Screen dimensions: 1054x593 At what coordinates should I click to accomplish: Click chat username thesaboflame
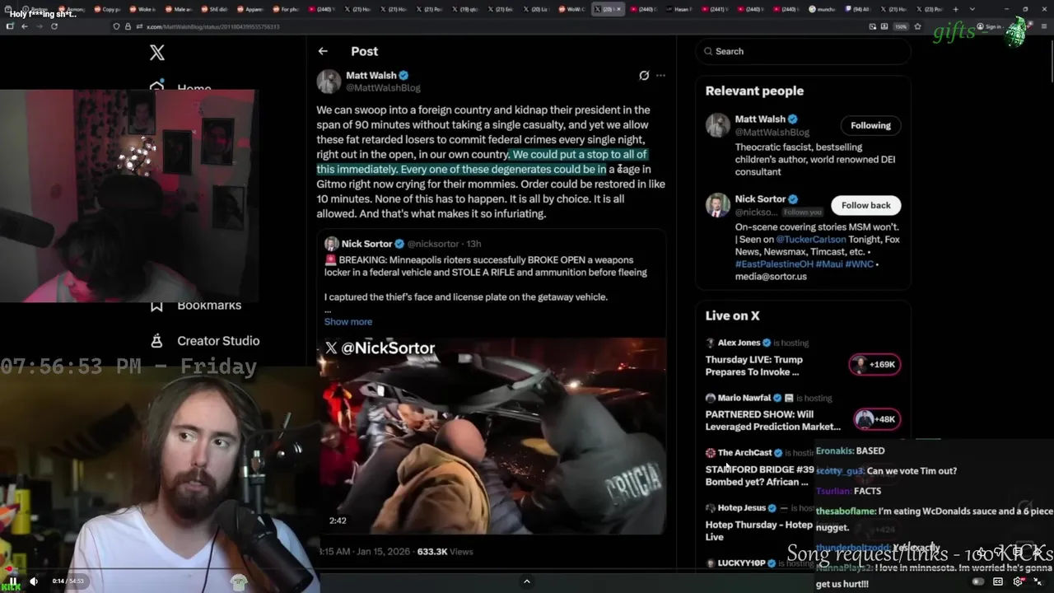[846, 511]
